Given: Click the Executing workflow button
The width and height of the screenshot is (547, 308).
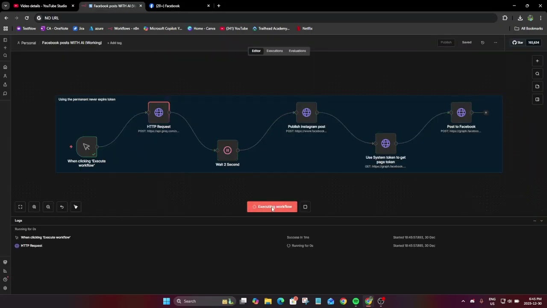Looking at the screenshot, I should click(272, 207).
